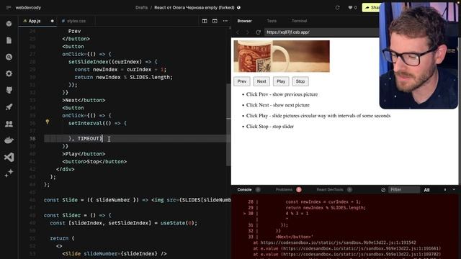Click the split editor icon
Image resolution: width=461 pixels, height=259 pixels.
tap(205, 21)
